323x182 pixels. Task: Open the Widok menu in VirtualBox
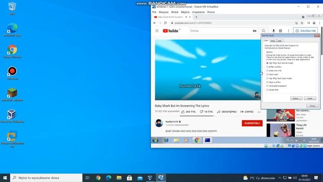pos(175,12)
